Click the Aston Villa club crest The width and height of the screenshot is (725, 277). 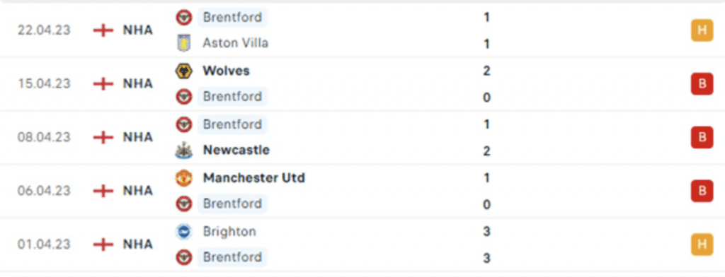coord(183,43)
